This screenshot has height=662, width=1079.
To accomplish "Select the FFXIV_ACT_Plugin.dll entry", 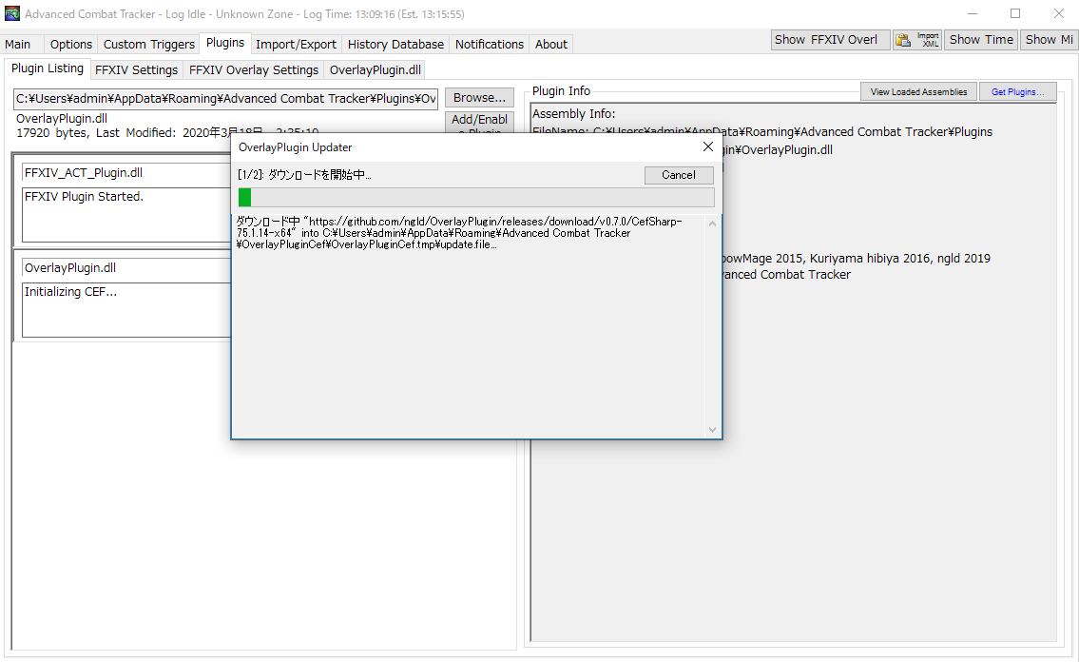I will tap(126, 173).
